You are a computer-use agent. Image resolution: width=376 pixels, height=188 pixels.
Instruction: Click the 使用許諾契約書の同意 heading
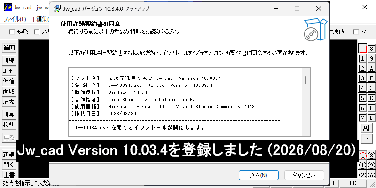90,24
